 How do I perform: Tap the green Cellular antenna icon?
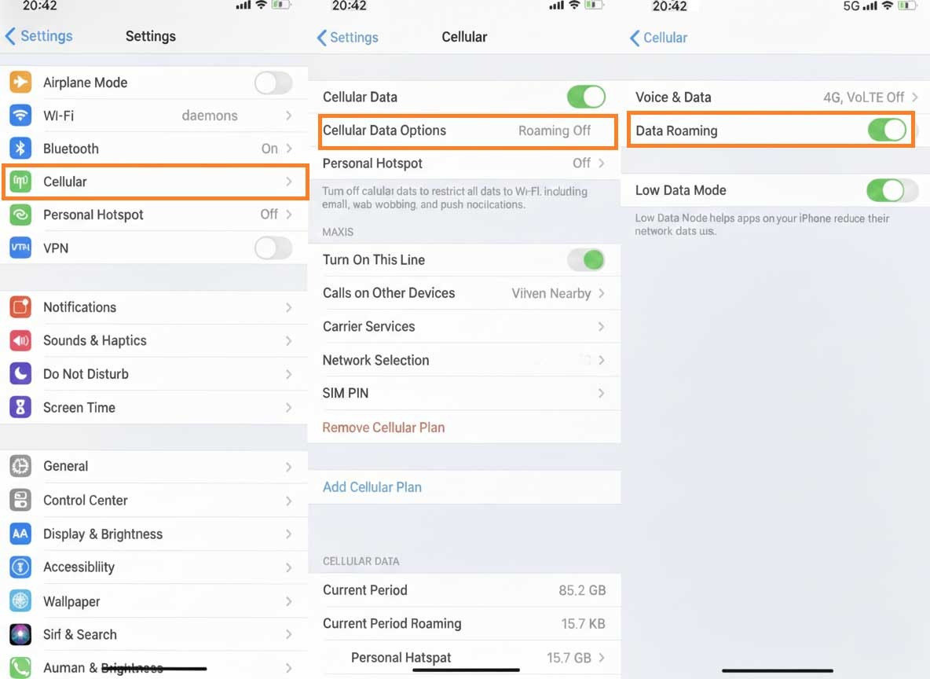[20, 182]
